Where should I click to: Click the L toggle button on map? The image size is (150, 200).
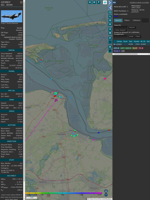tap(110, 17)
